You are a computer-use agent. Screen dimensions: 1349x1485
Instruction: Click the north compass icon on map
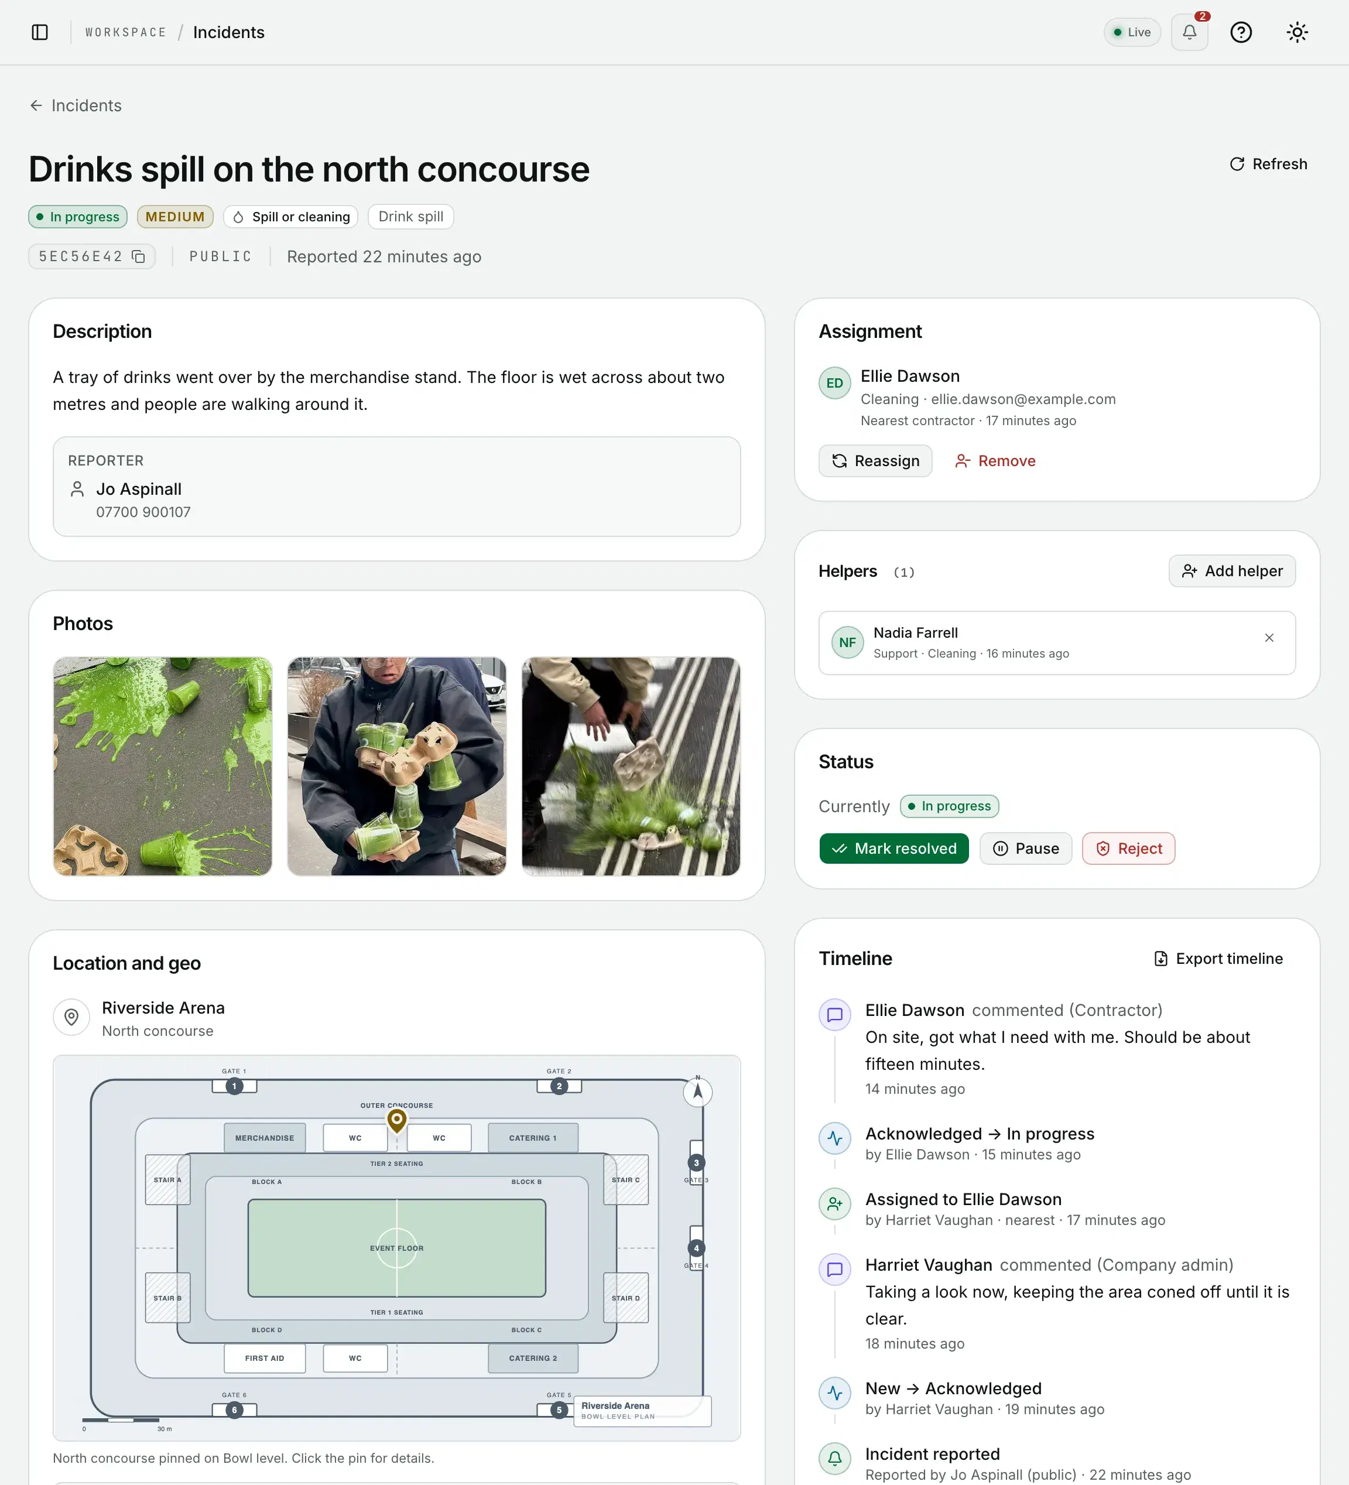point(697,1091)
